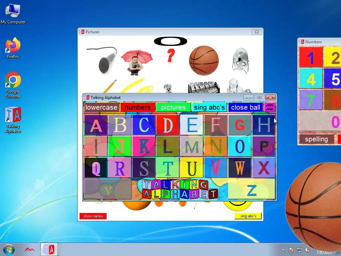This screenshot has height=256, width=341.
Task: Open the Talking Alphabet desktop shortcut
Action: pyautogui.click(x=13, y=120)
